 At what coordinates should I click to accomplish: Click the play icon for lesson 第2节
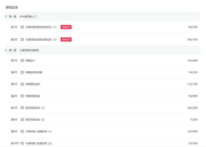pyautogui.click(x=22, y=39)
